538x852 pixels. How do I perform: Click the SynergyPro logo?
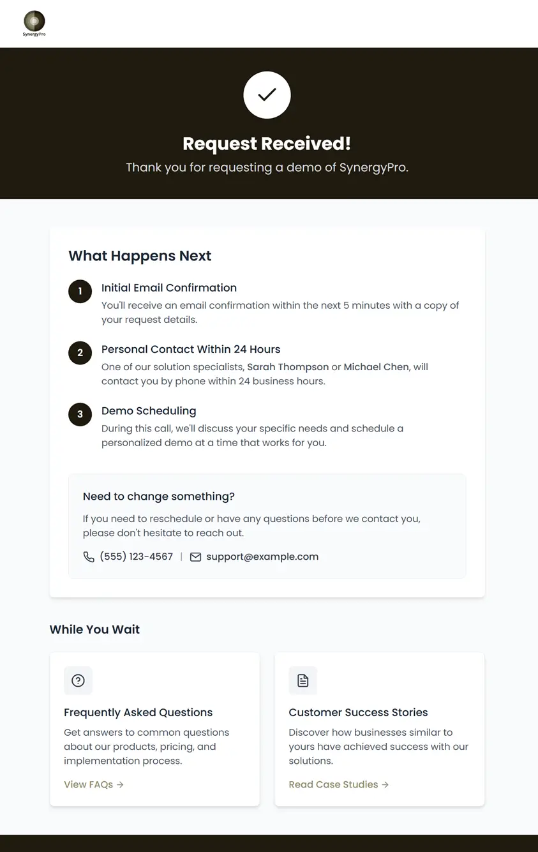tap(34, 23)
